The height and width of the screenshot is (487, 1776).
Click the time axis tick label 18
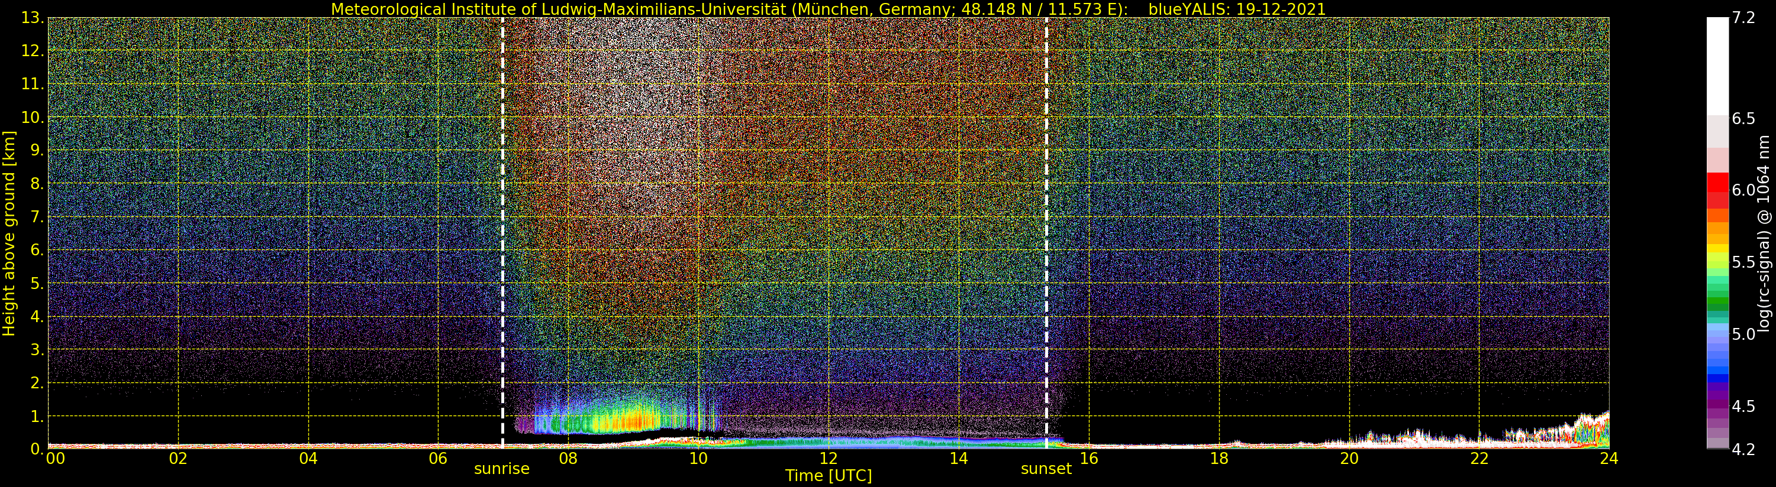pos(1219,459)
